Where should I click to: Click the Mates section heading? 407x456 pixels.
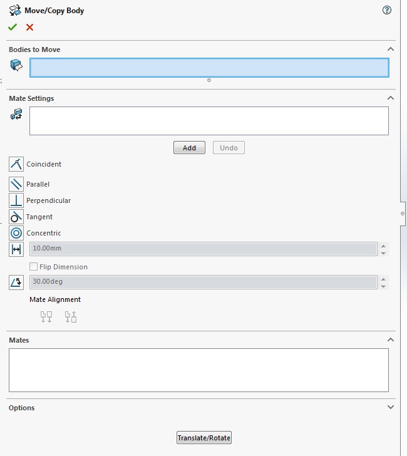19,340
